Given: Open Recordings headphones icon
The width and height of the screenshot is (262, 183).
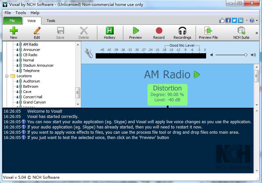Looking at the screenshot, I should pyautogui.click(x=182, y=31).
